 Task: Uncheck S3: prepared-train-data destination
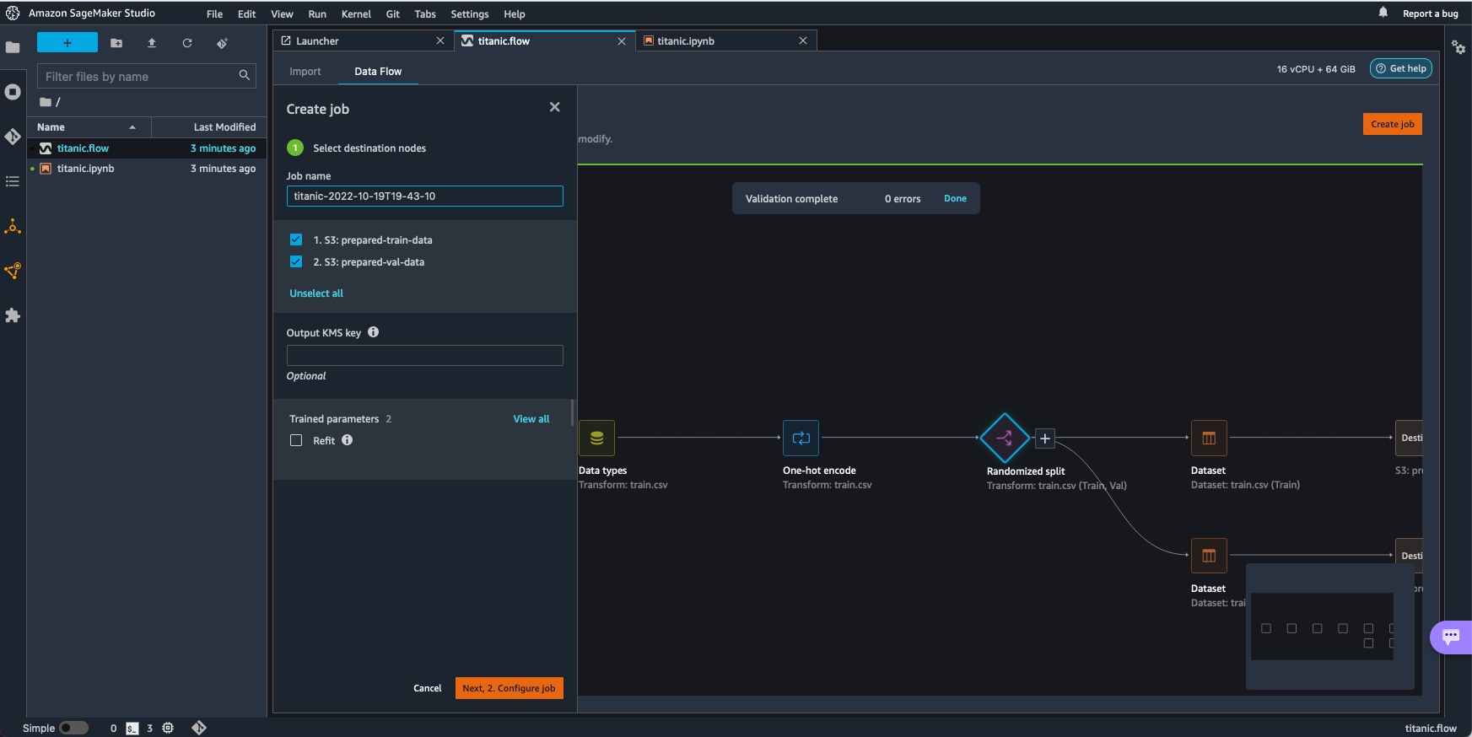coord(296,239)
